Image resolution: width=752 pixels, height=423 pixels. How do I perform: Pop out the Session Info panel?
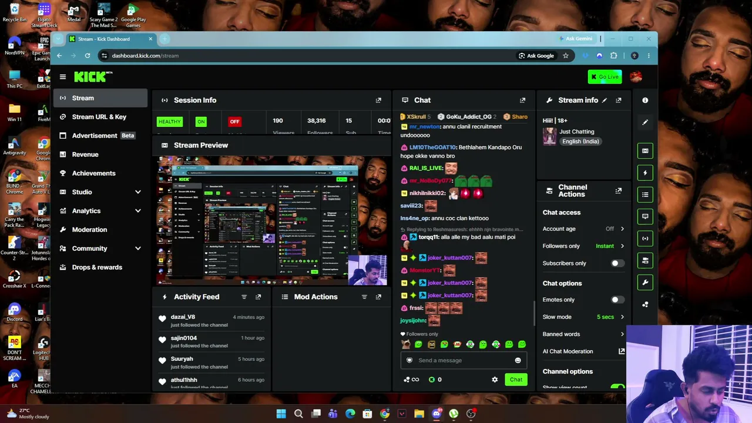click(x=378, y=100)
